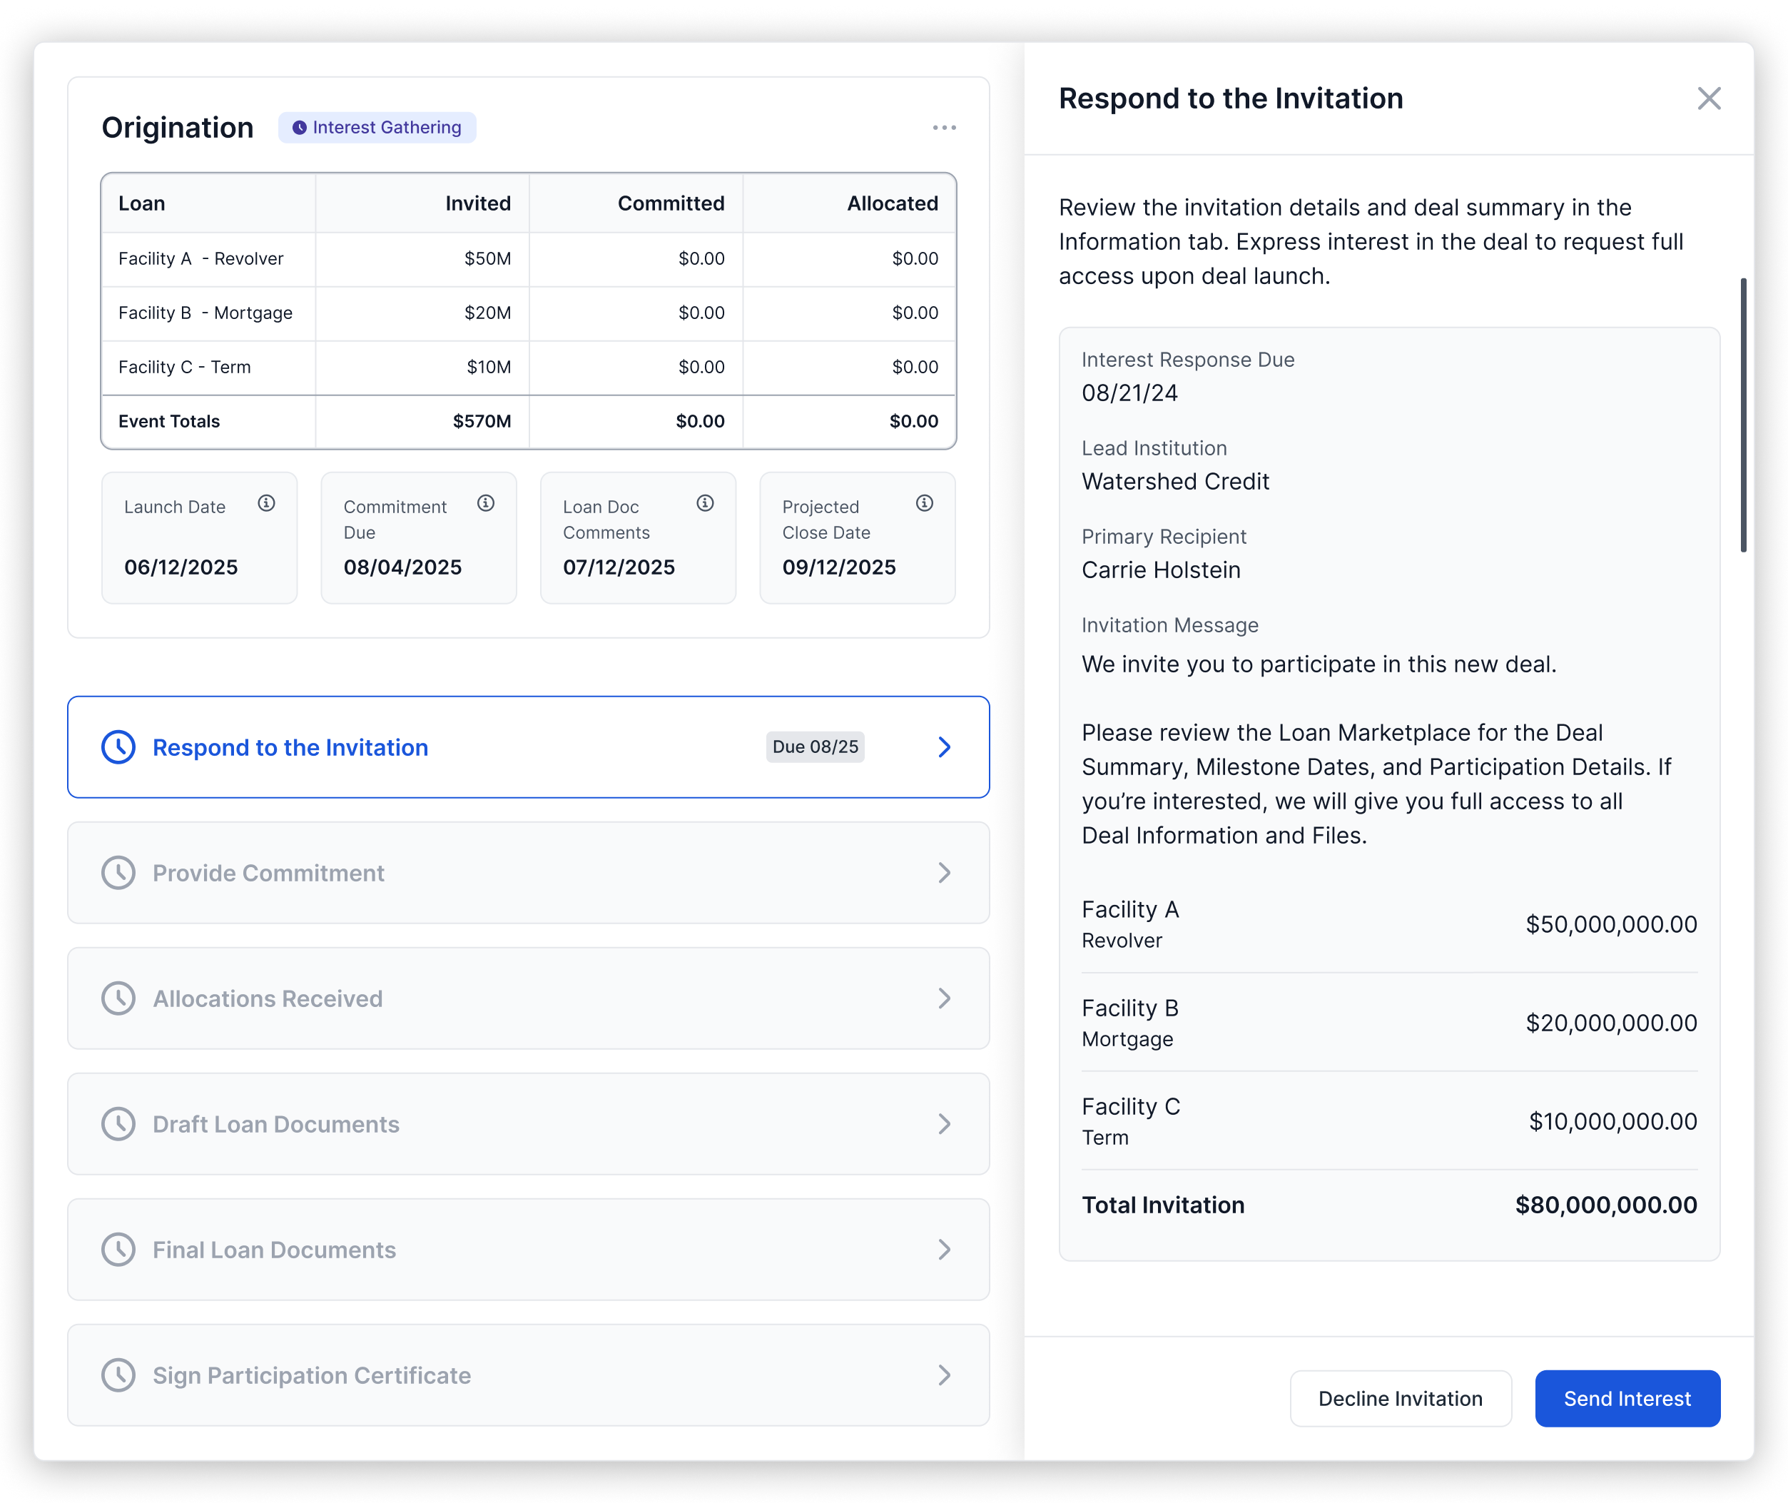Click the Projected Close Date info icon
The width and height of the screenshot is (1788, 1503).
[924, 504]
